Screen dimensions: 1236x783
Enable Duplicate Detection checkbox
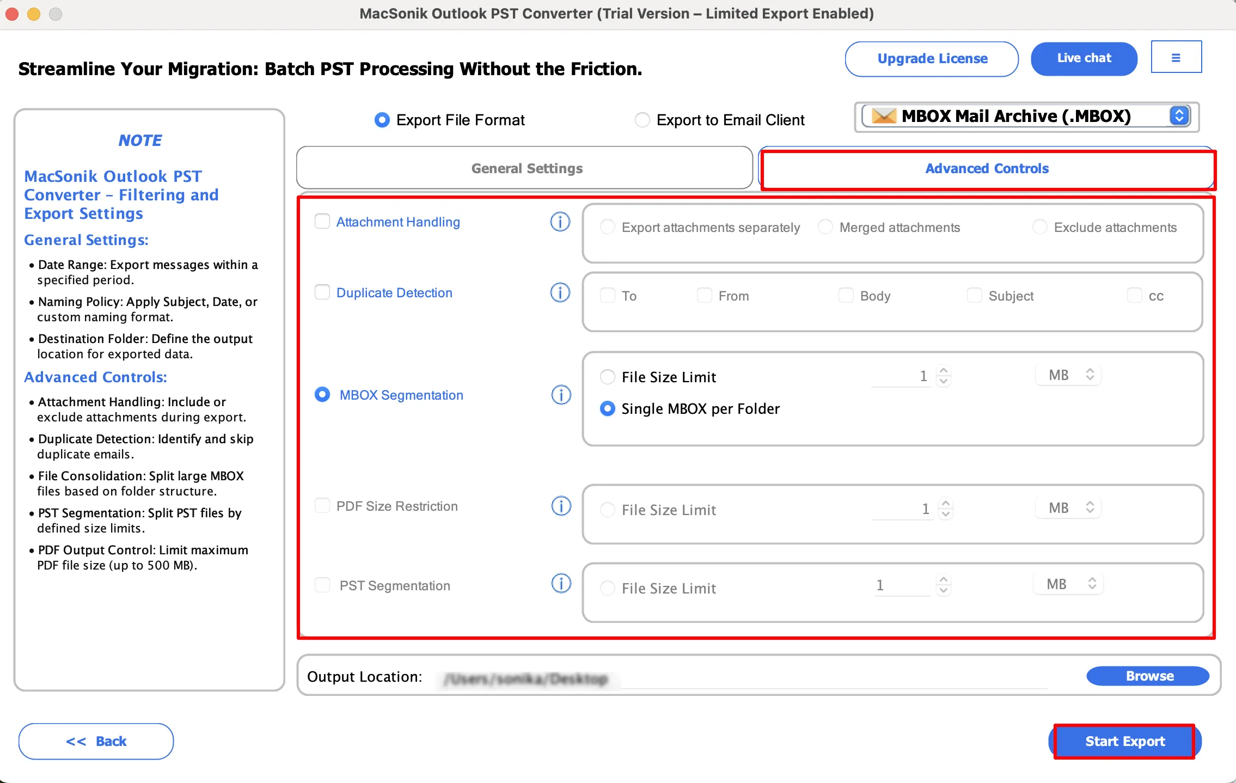coord(322,292)
